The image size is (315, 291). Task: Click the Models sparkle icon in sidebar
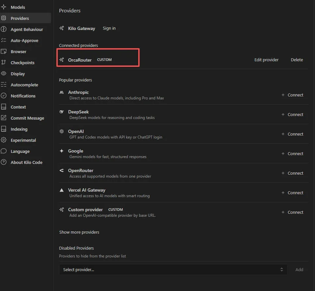click(x=4, y=7)
